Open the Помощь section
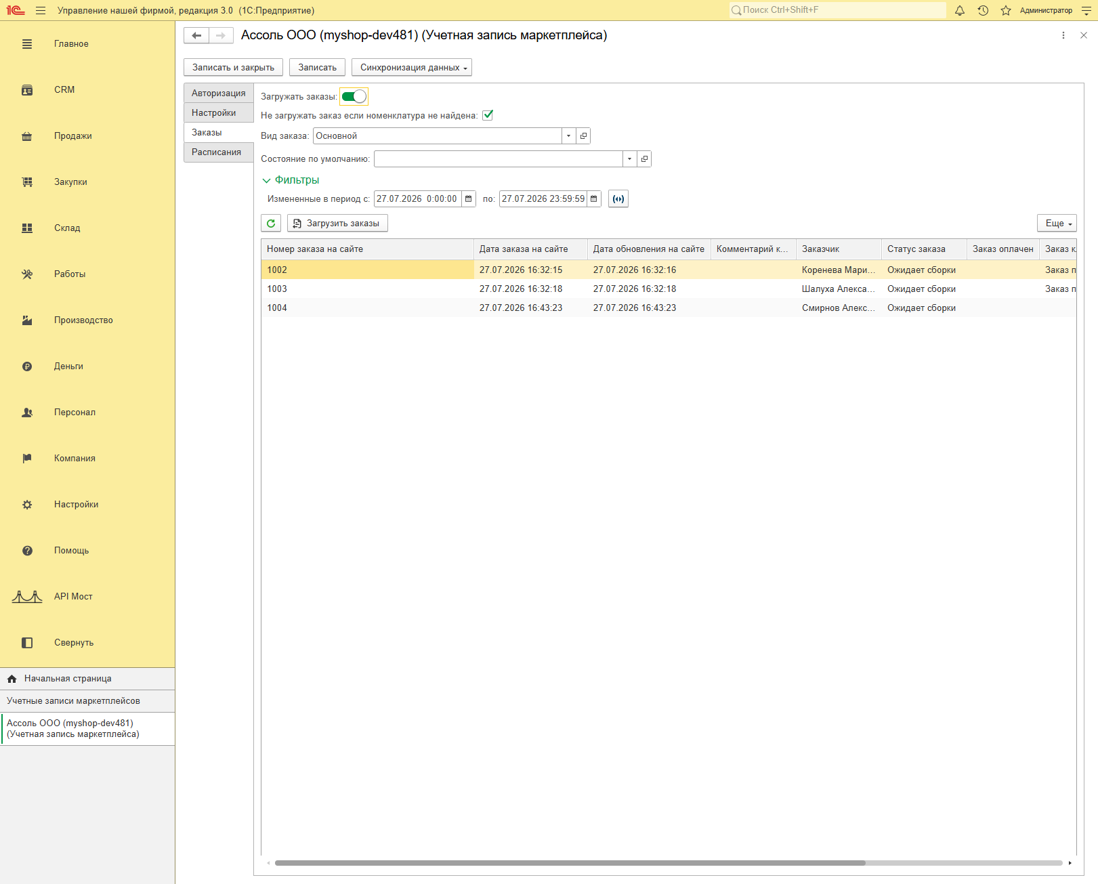The width and height of the screenshot is (1098, 884). click(x=87, y=551)
